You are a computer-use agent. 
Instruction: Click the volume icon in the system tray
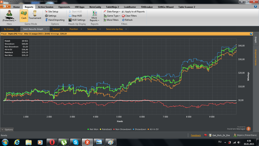click(x=239, y=142)
